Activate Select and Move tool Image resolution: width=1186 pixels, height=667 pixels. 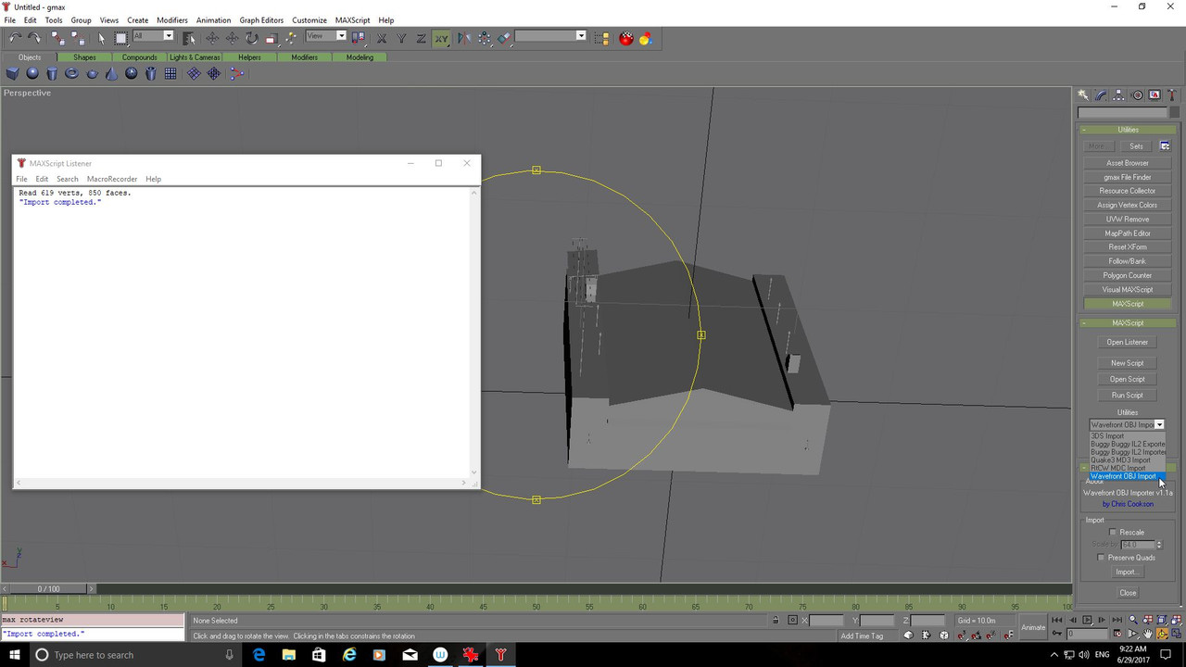pos(212,37)
